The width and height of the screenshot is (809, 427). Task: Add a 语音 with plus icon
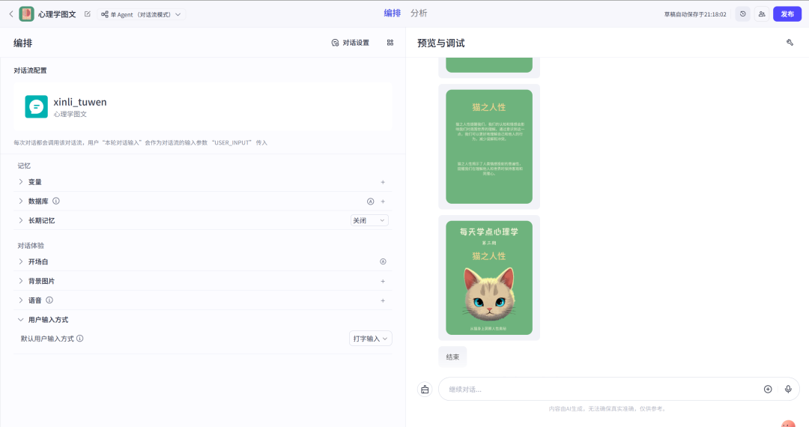(383, 300)
